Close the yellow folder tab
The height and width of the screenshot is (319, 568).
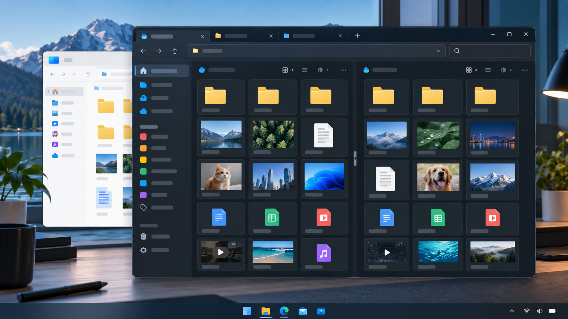(271, 36)
